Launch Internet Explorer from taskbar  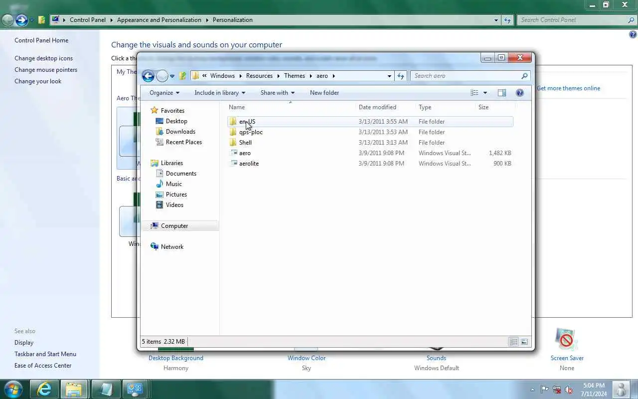click(x=44, y=389)
